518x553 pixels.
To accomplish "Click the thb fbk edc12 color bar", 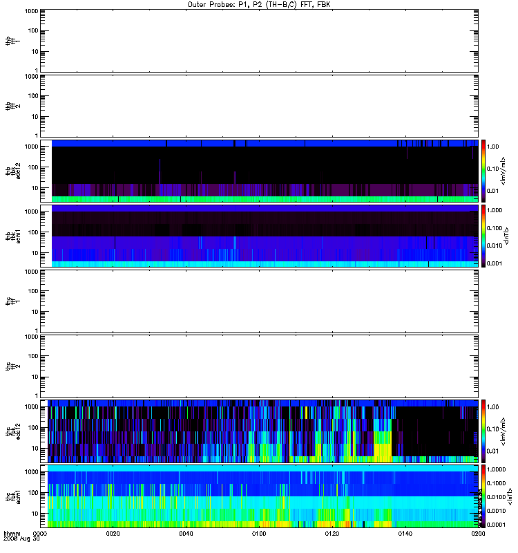I will coord(483,171).
